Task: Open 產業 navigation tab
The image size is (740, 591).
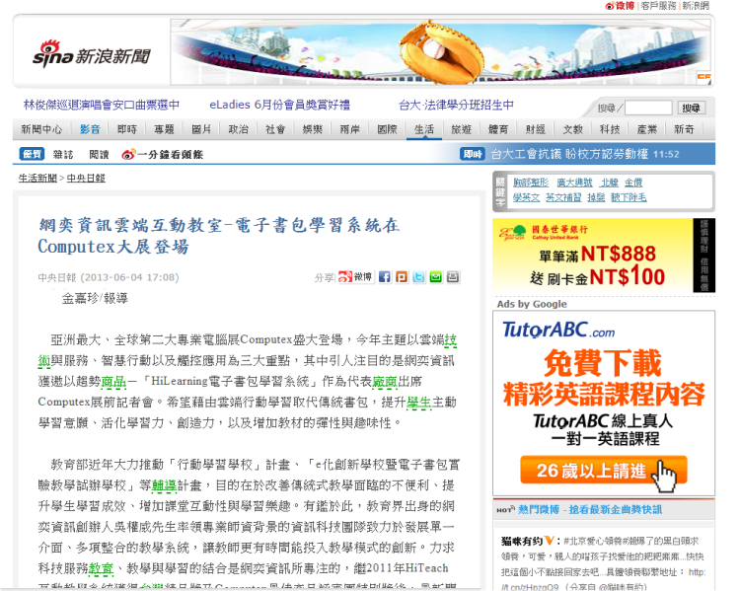Action: click(646, 129)
